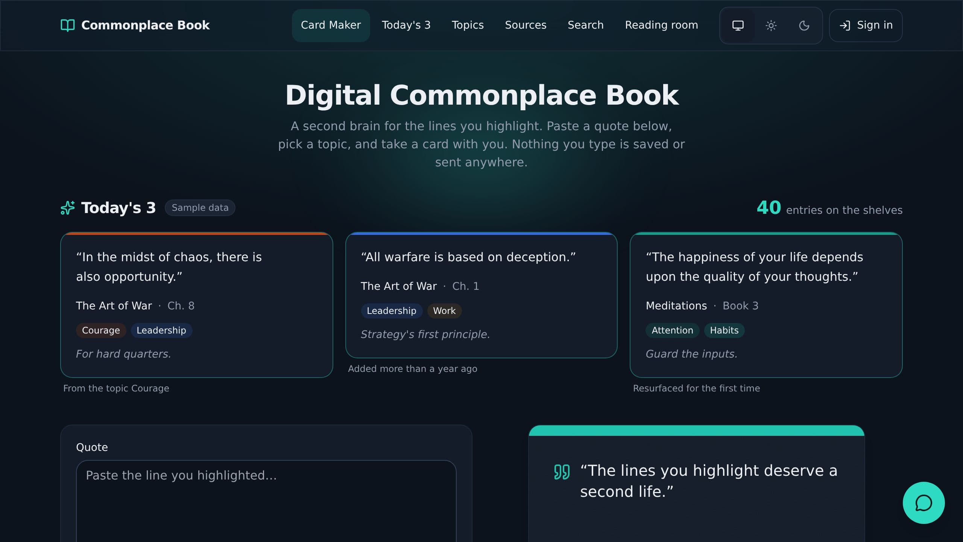This screenshot has width=963, height=542.
Task: Visit the Reading room
Action: tap(661, 25)
